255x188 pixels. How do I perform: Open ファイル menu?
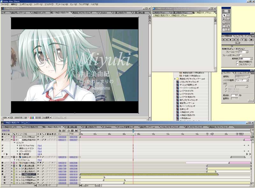5,4
